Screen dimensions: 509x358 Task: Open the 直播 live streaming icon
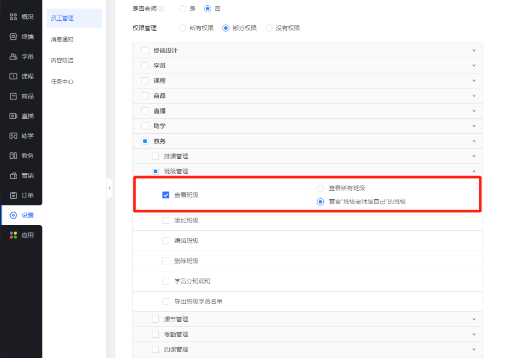[21, 116]
